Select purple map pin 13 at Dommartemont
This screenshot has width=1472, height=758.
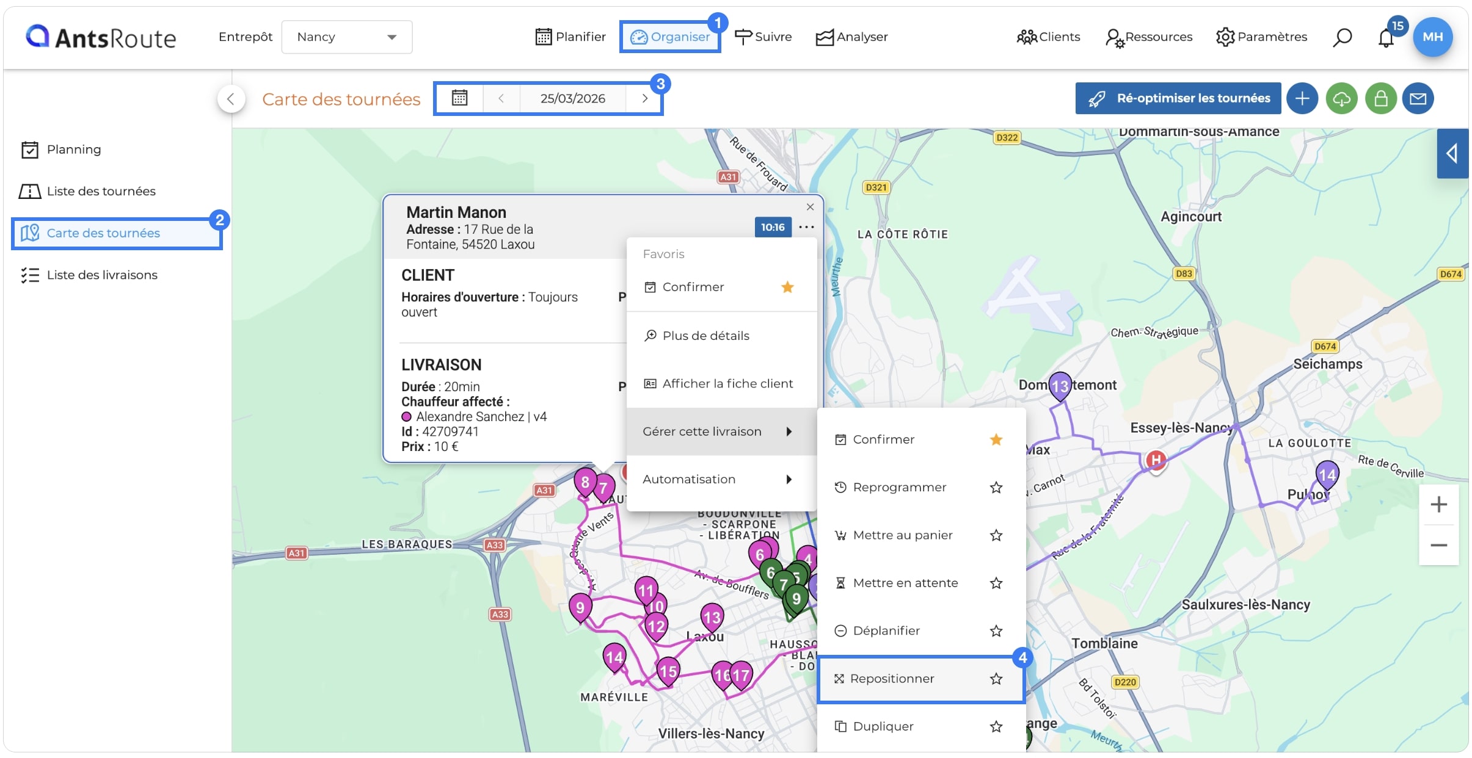[x=1060, y=386]
